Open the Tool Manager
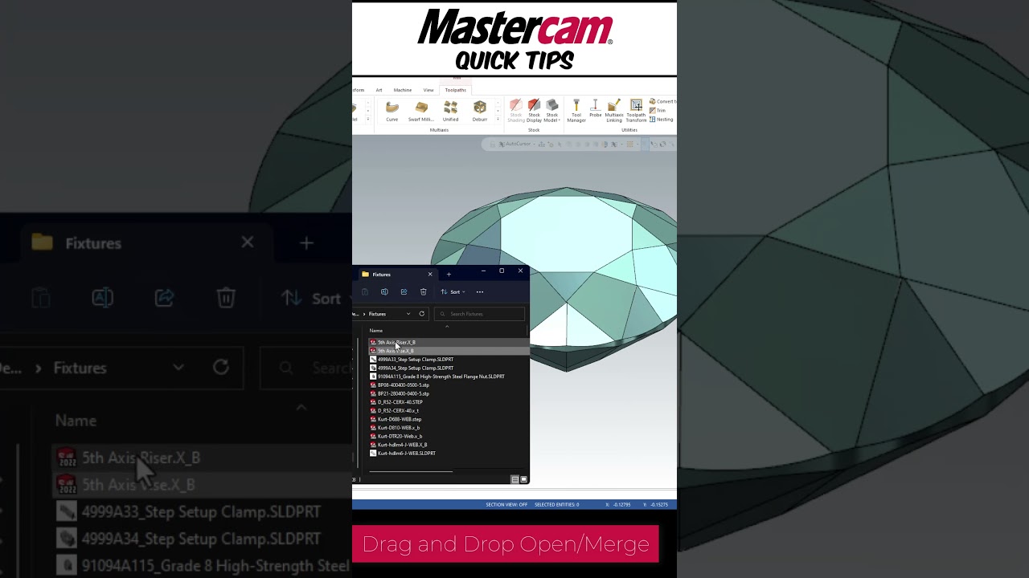This screenshot has height=578, width=1029. click(576, 111)
